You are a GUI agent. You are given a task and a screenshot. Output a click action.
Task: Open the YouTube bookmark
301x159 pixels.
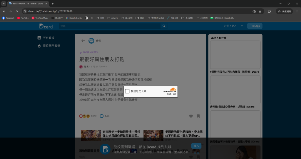tap(23, 18)
